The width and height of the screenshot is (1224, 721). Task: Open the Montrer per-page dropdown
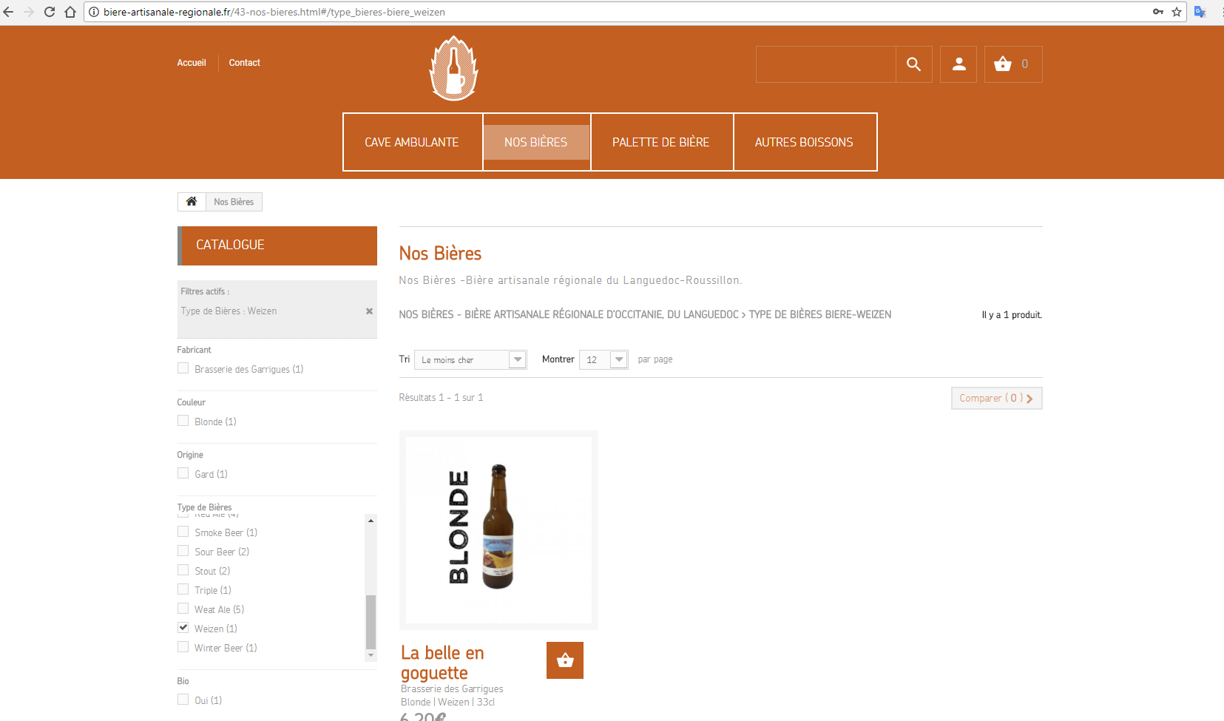tap(603, 359)
